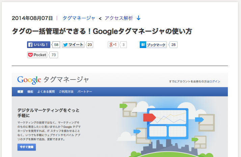This screenshot has height=157, width=241.
Task: Select the ご利用方法 tab
Action: pyautogui.click(x=66, y=92)
